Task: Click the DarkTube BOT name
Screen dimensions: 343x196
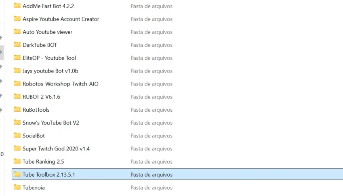Action: [x=40, y=45]
